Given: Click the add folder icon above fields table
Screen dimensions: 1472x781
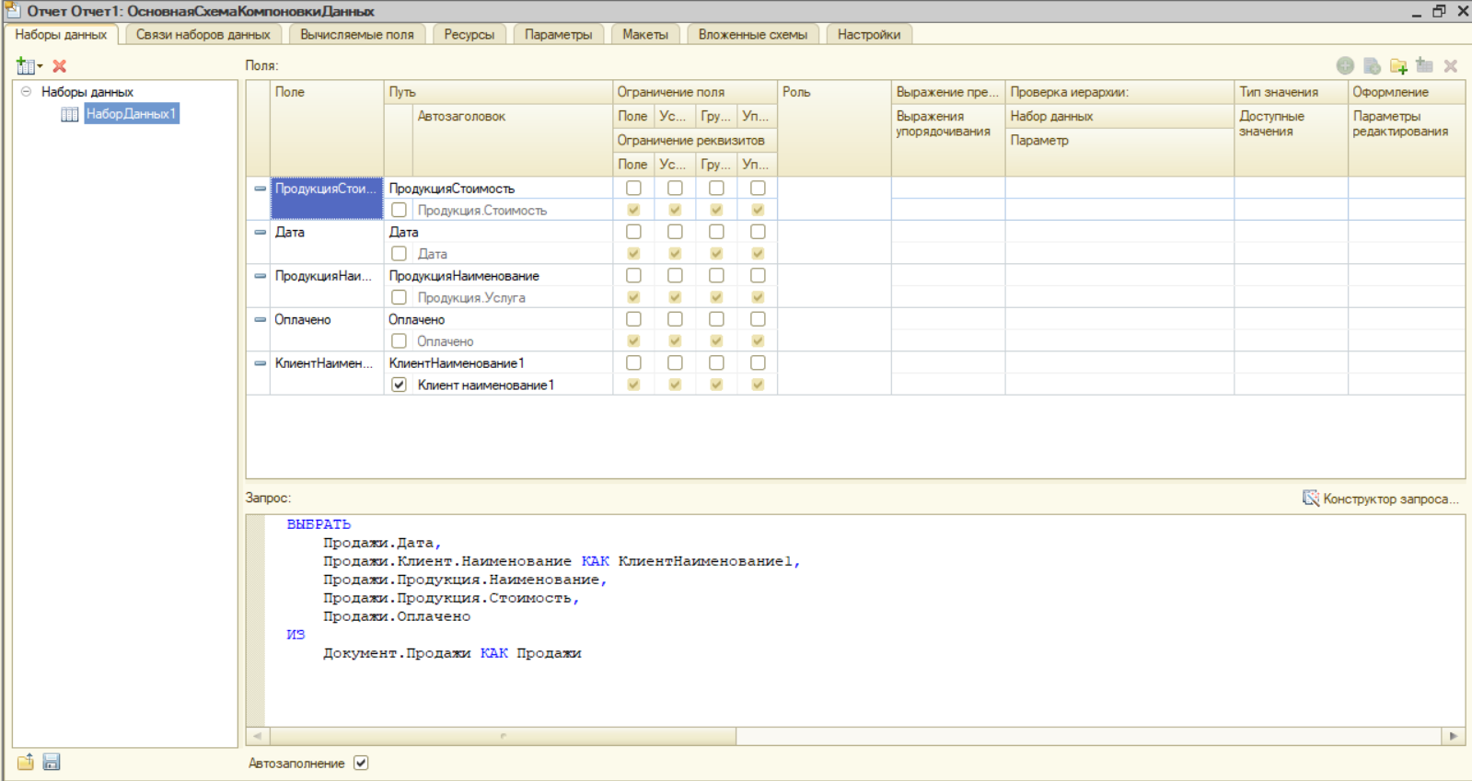Looking at the screenshot, I should (x=1398, y=66).
